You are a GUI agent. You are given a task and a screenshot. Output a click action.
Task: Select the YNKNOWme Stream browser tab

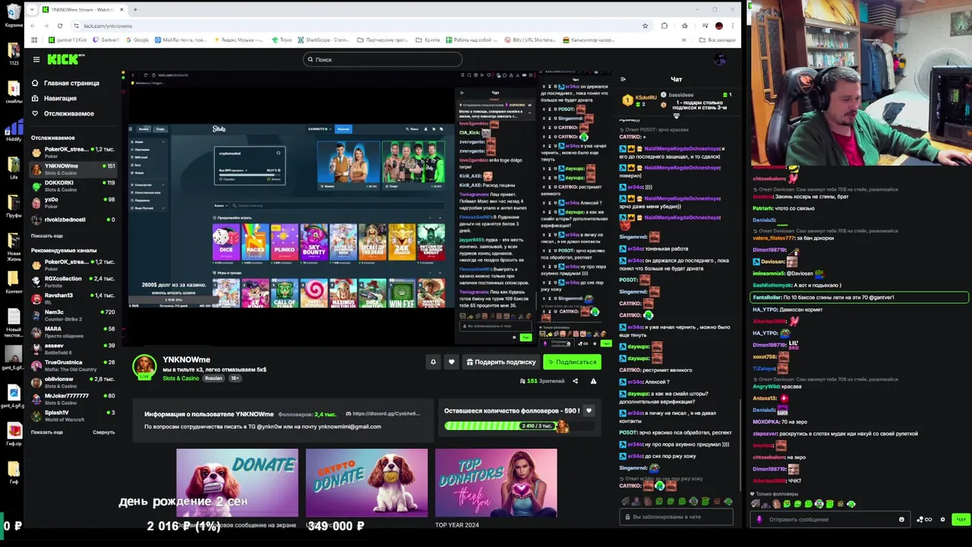(x=82, y=10)
